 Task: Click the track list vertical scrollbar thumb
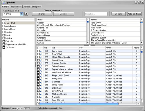[142, 52]
